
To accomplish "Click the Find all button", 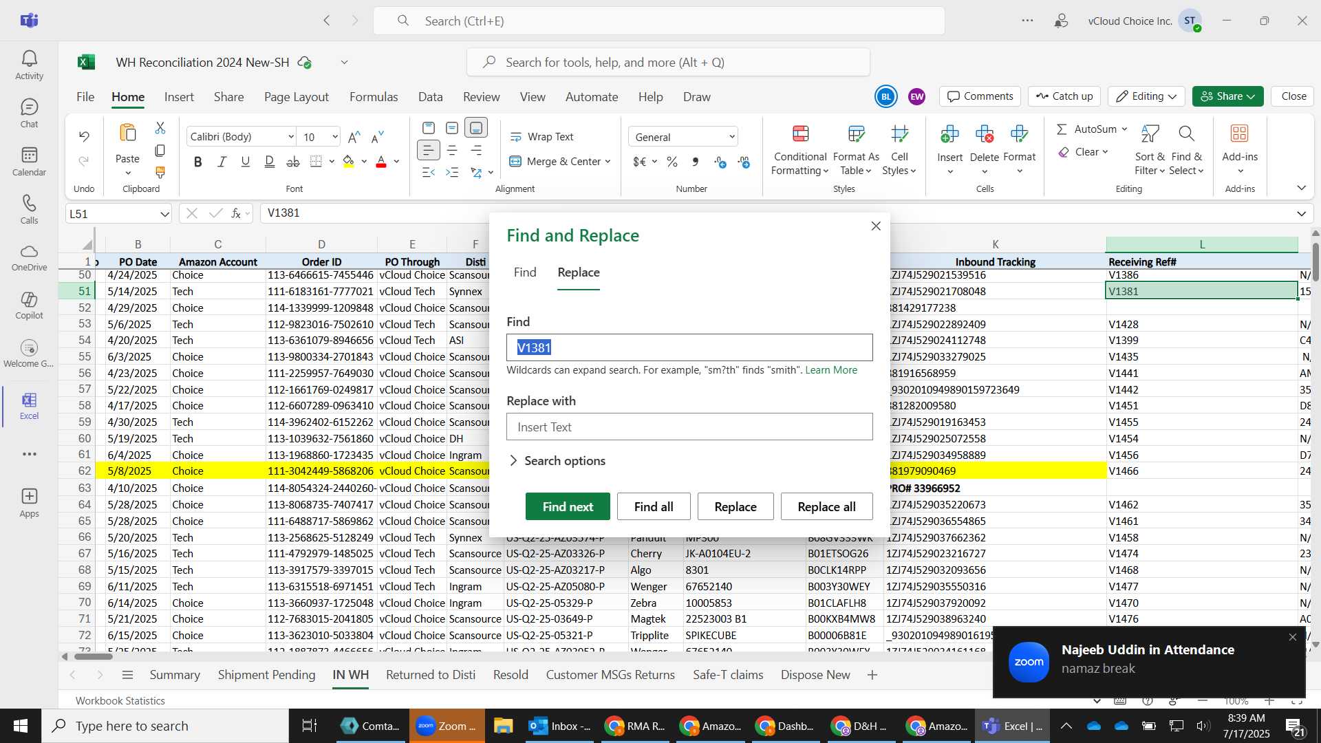I will (654, 506).
